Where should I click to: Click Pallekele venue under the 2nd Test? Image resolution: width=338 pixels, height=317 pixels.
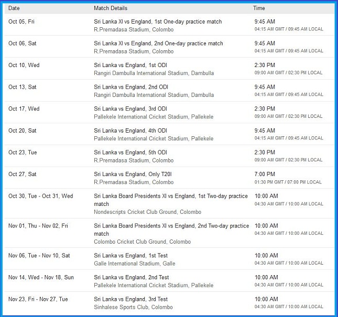(x=154, y=285)
